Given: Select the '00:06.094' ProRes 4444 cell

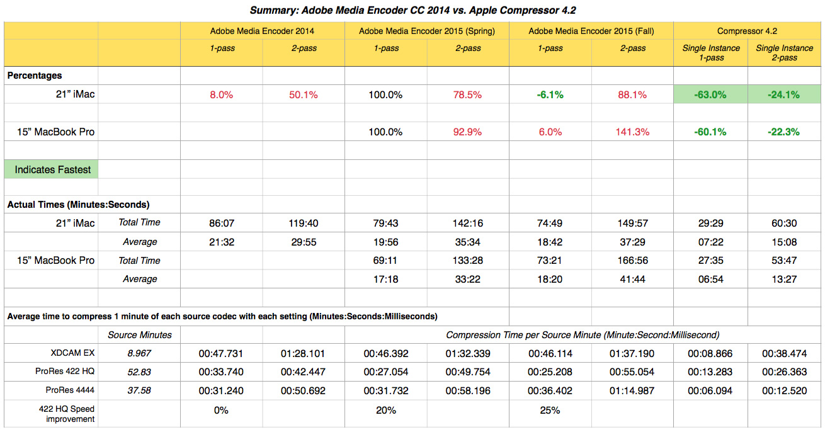Looking at the screenshot, I should (x=710, y=391).
